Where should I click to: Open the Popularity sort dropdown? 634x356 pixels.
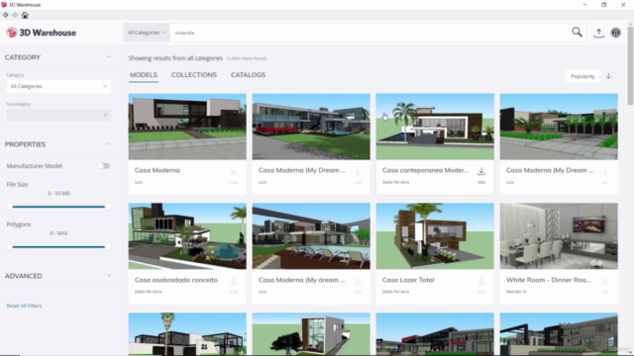[582, 76]
